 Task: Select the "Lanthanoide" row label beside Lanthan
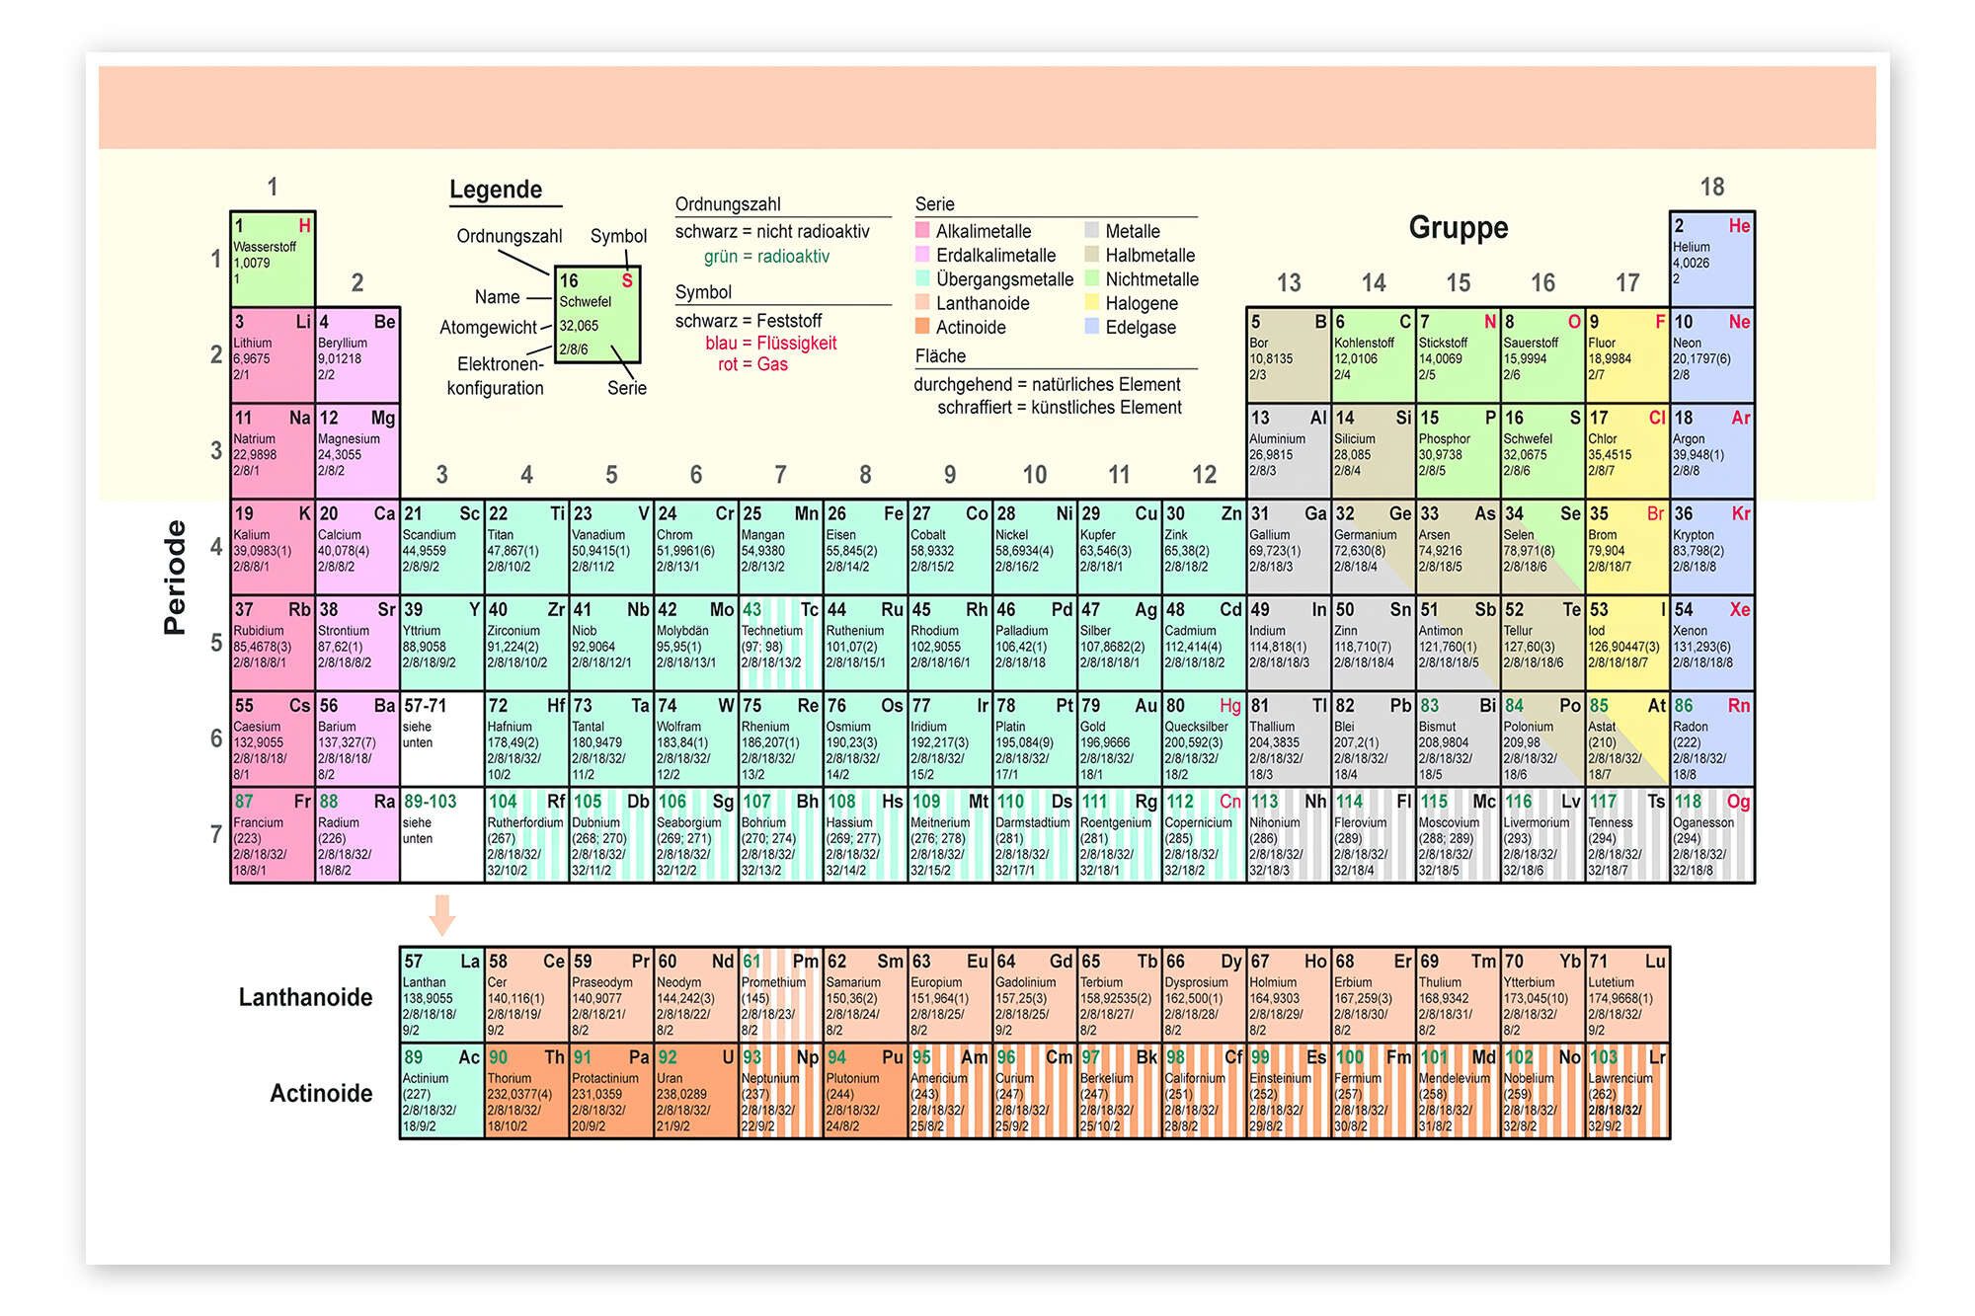pyautogui.click(x=305, y=997)
